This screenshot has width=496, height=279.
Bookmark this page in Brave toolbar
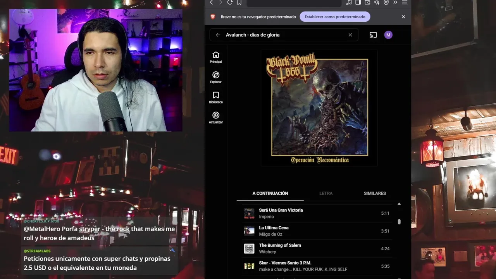tap(239, 2)
